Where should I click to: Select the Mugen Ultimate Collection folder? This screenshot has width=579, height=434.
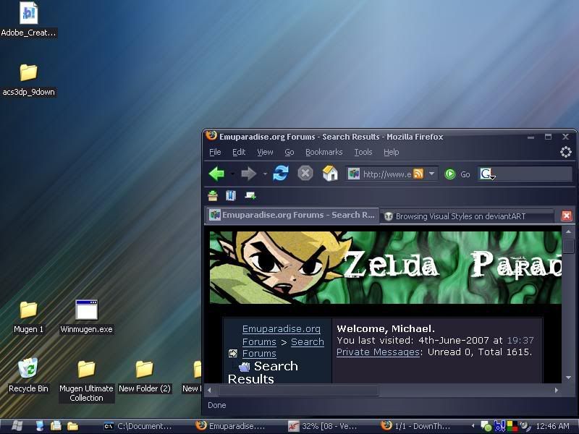[86, 381]
